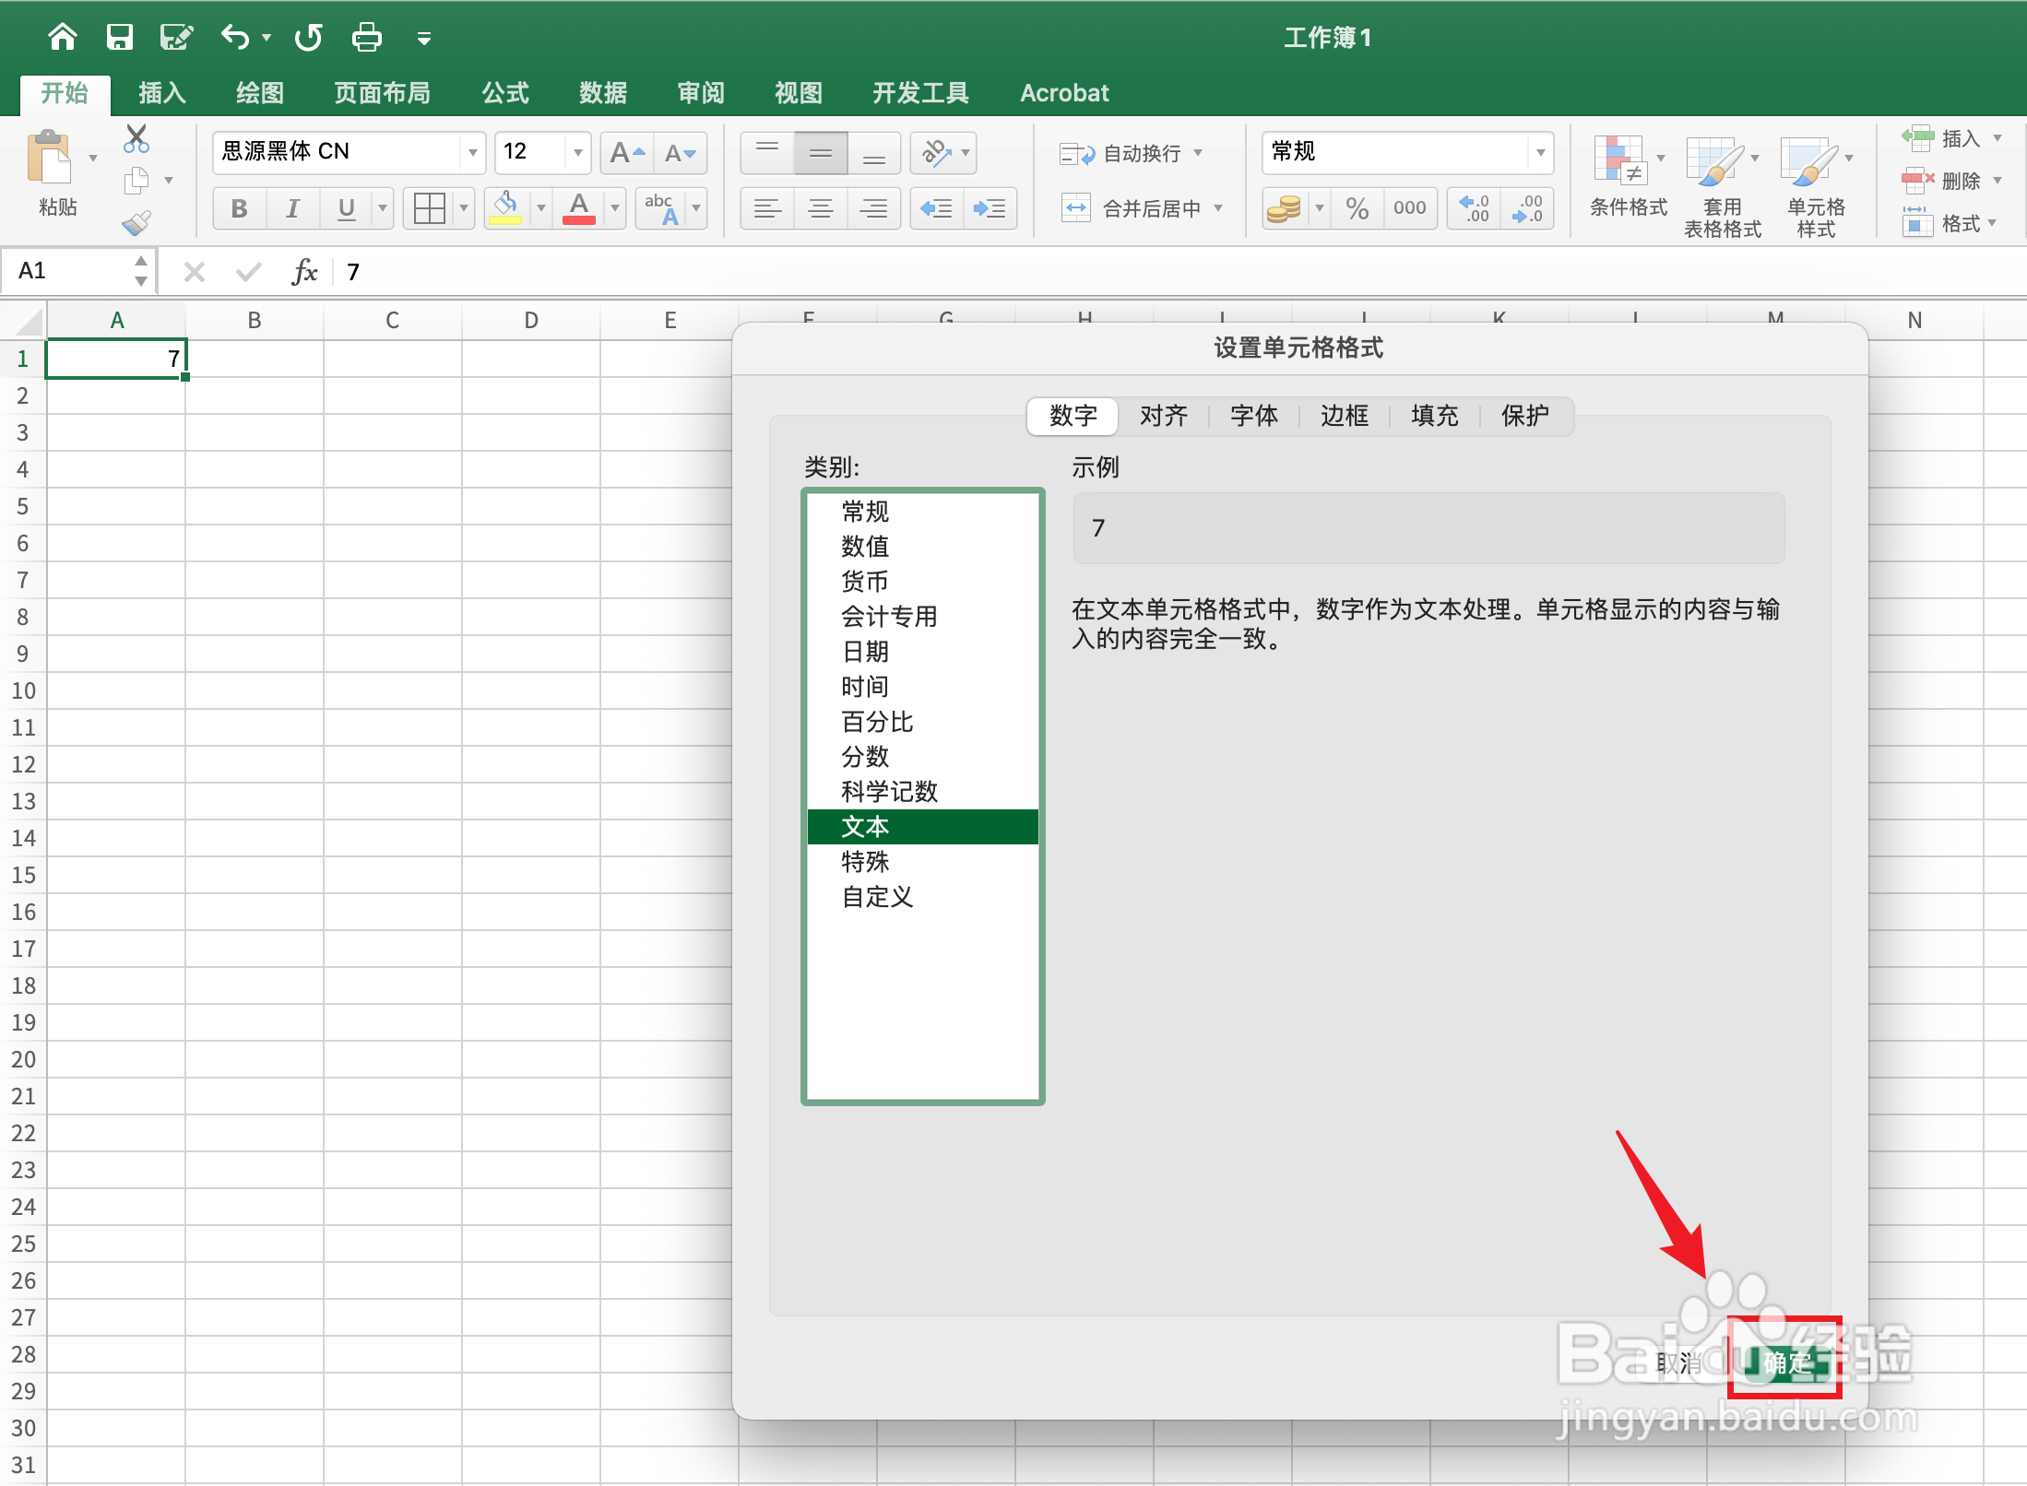Toggle Bold formatting

coord(240,208)
